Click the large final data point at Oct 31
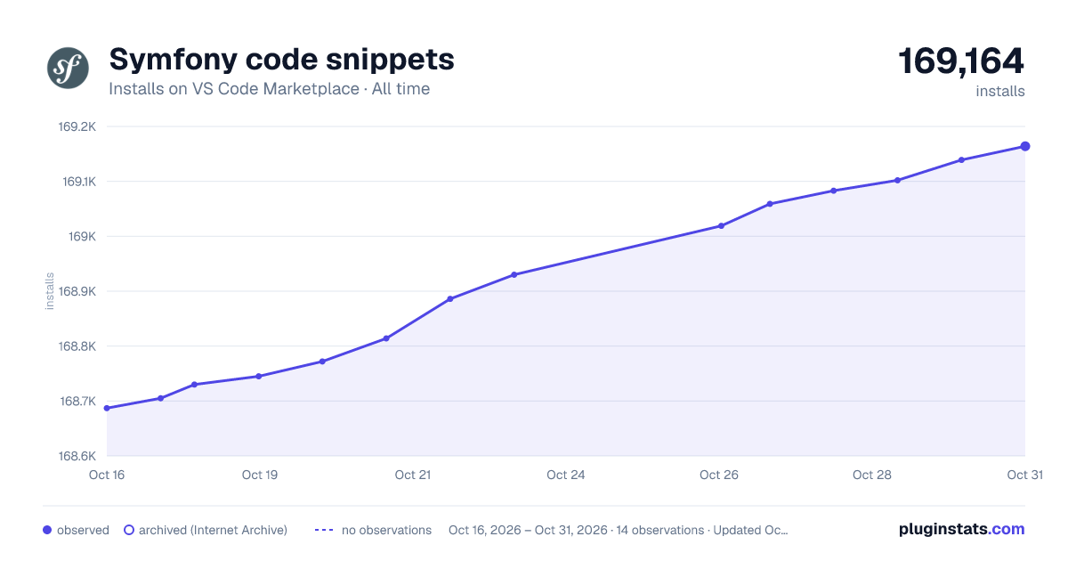 coord(1025,146)
